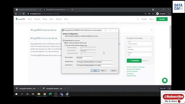Open the Pricing menu item
Screen dimensions: 185x104
click(45, 19)
